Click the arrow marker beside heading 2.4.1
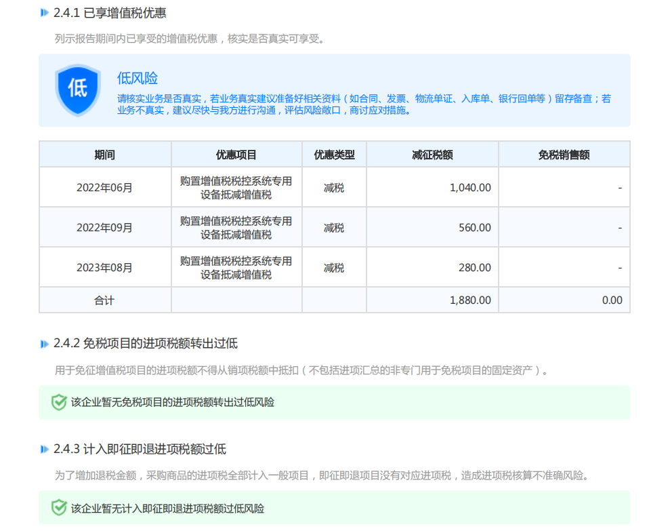Viewport: 670px width, 531px height. [45, 13]
